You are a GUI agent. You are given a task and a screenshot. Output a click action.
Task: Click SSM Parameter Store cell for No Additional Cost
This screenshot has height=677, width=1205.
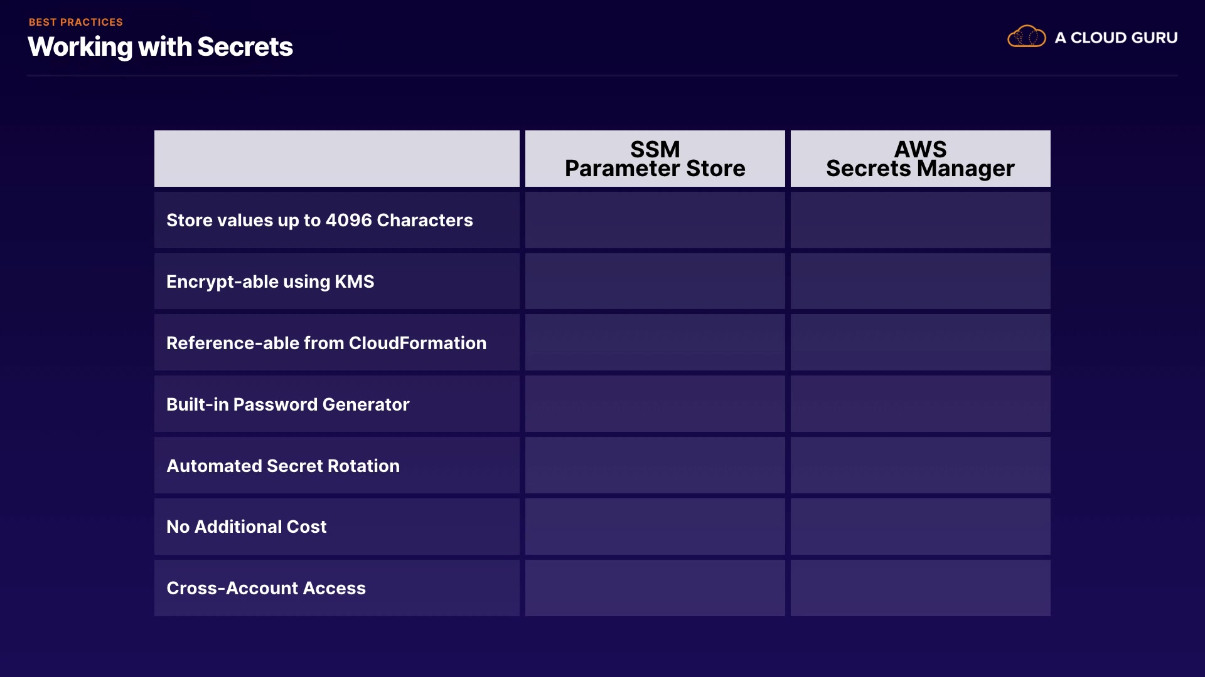[655, 527]
